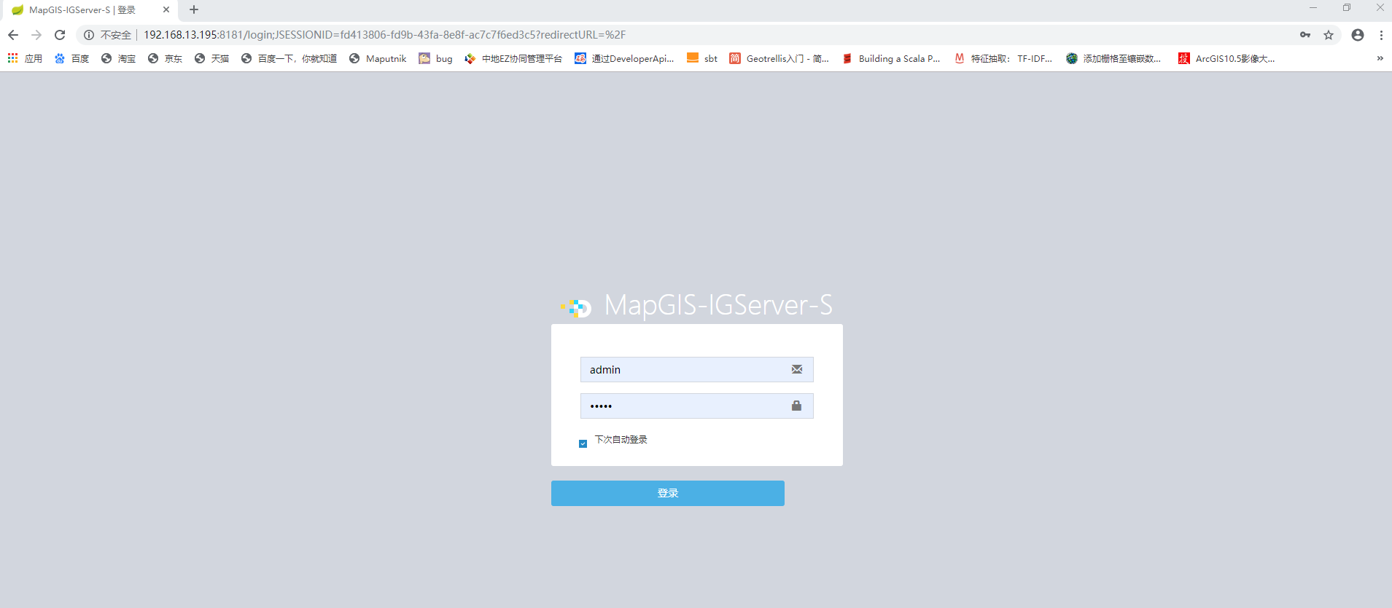Open the Maputnik bookmark
Viewport: 1392px width, 608px height.
click(378, 58)
